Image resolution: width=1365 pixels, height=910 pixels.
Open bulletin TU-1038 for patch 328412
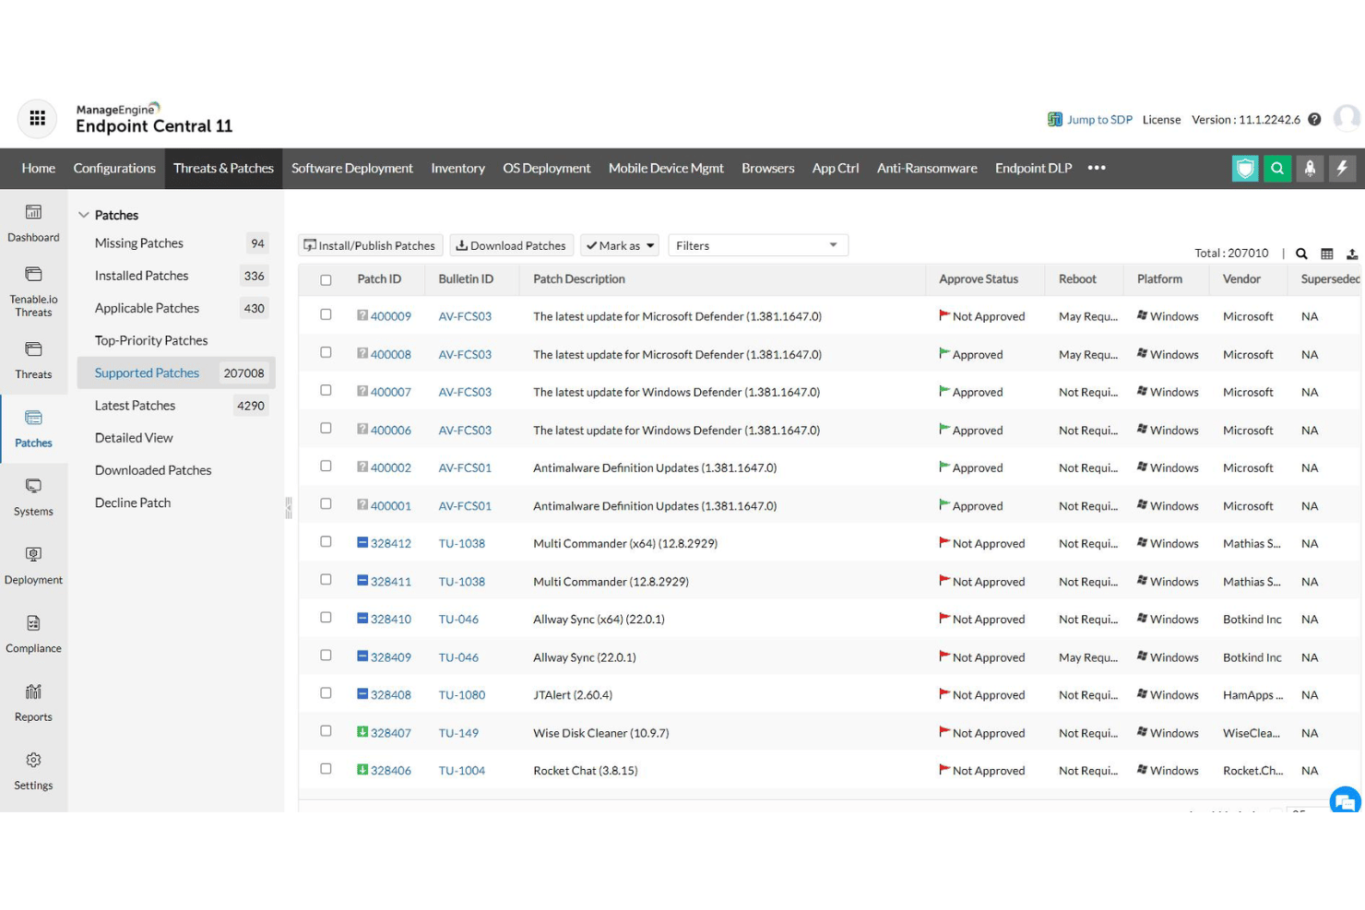click(x=462, y=543)
